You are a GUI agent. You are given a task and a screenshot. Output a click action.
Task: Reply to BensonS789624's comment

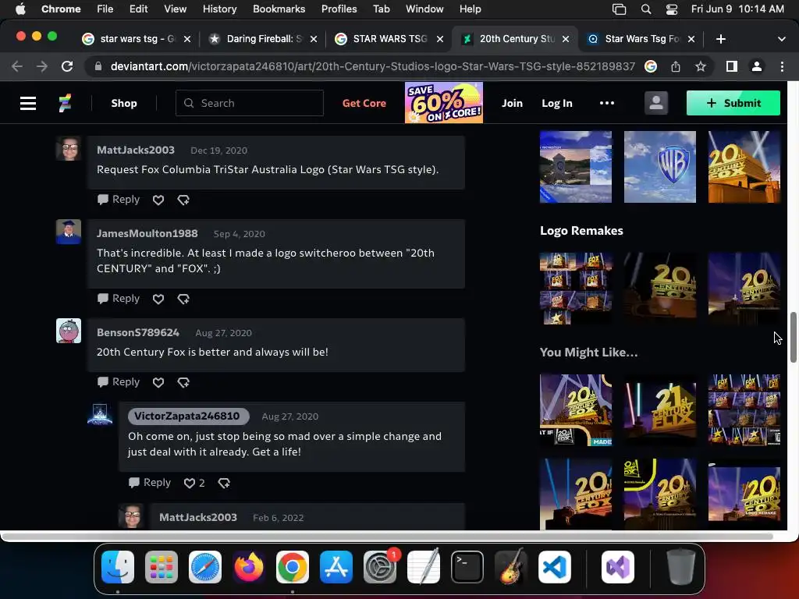click(119, 381)
